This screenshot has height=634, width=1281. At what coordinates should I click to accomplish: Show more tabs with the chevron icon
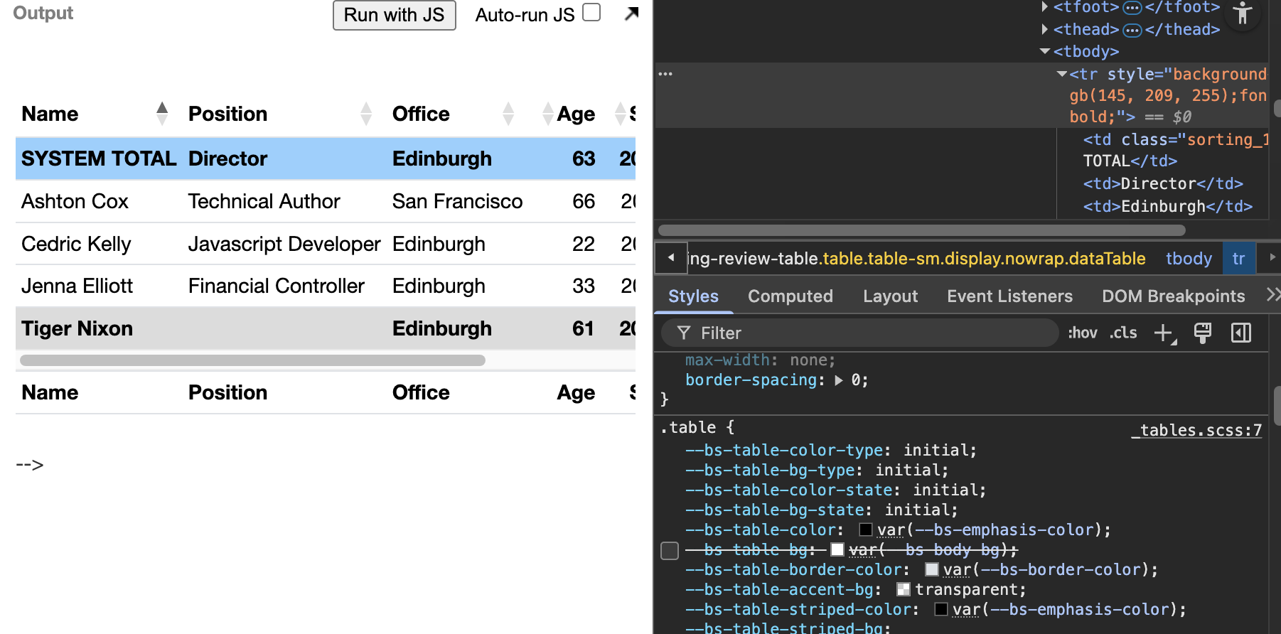click(x=1272, y=295)
